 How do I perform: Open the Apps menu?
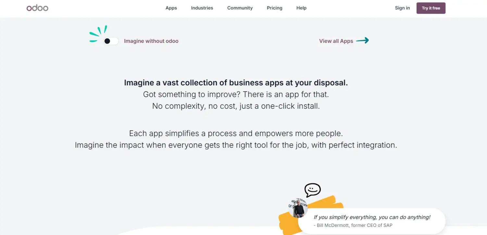click(171, 8)
